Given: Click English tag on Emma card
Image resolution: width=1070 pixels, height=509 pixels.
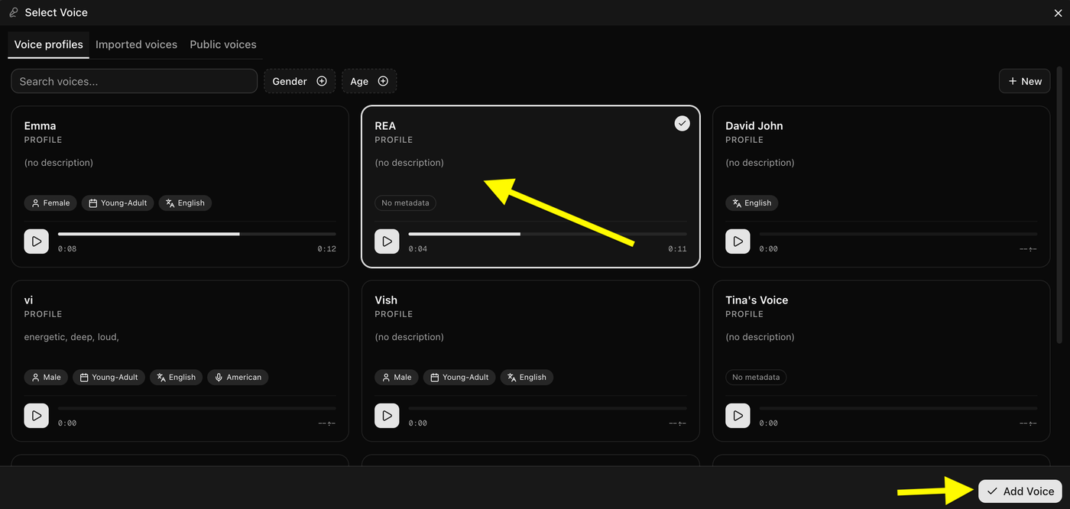Looking at the screenshot, I should coord(186,203).
